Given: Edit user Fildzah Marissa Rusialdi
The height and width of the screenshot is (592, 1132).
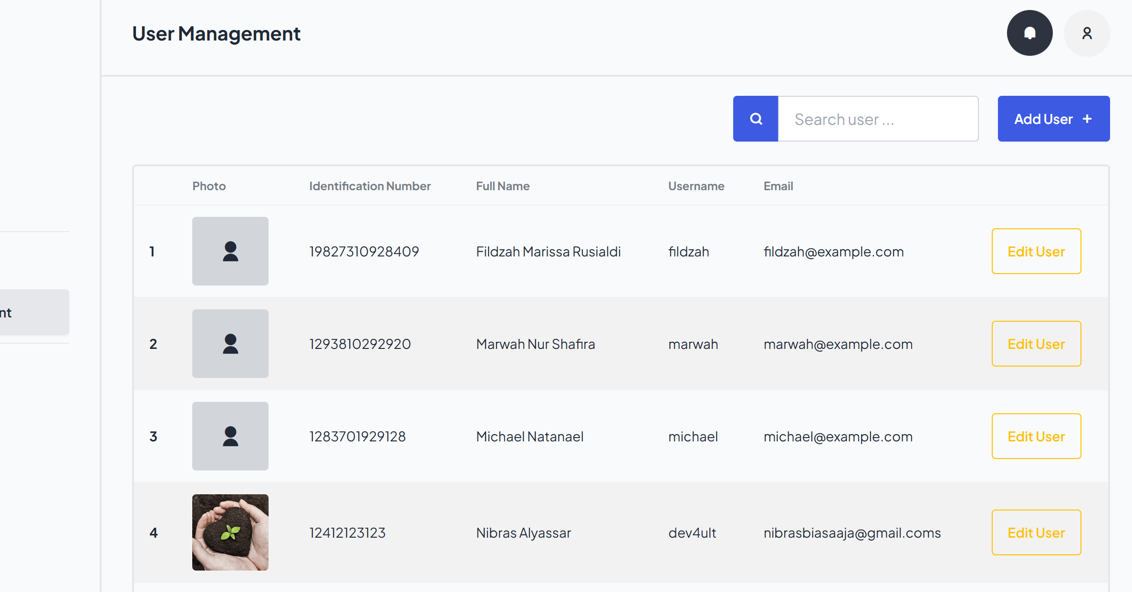Looking at the screenshot, I should click(1036, 251).
